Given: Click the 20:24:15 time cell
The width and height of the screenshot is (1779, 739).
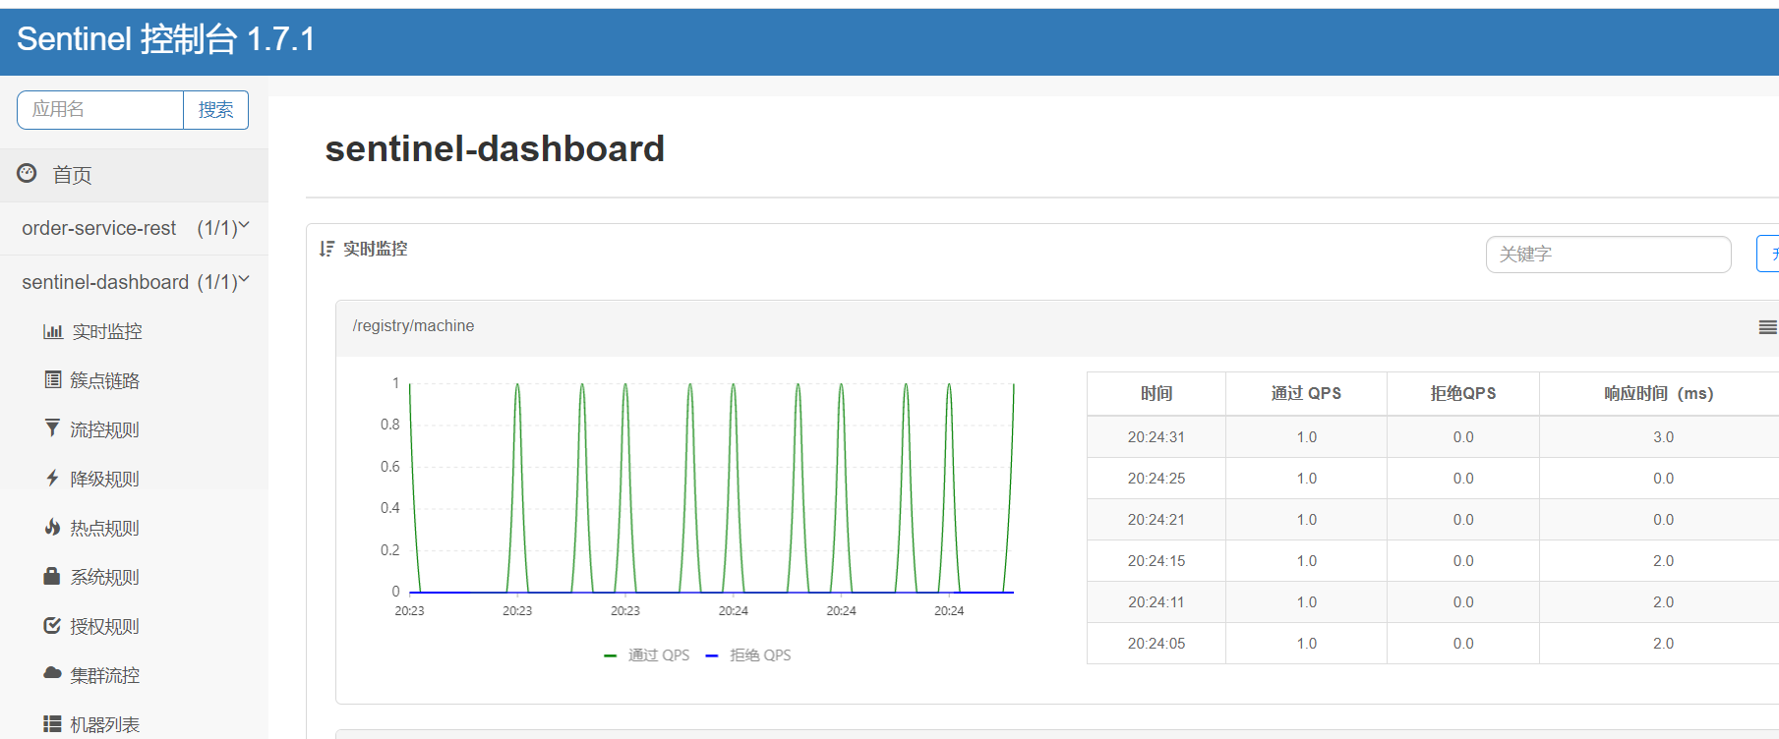Looking at the screenshot, I should (x=1156, y=561).
